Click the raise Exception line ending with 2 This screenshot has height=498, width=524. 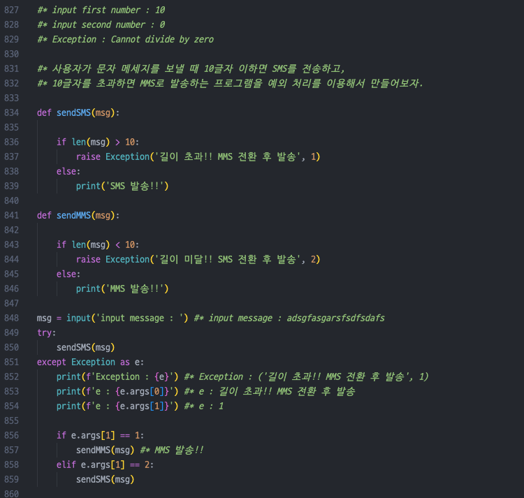[x=198, y=259]
